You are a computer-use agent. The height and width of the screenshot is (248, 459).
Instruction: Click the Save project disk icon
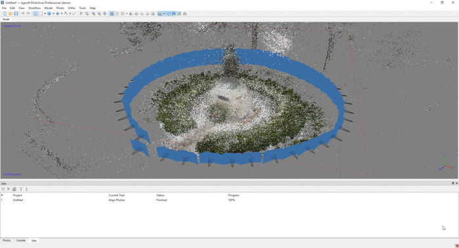pos(16,14)
